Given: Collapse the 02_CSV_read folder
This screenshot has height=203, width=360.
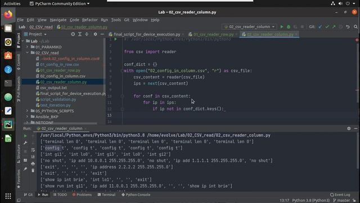Looking at the screenshot, I should pos(27,52).
